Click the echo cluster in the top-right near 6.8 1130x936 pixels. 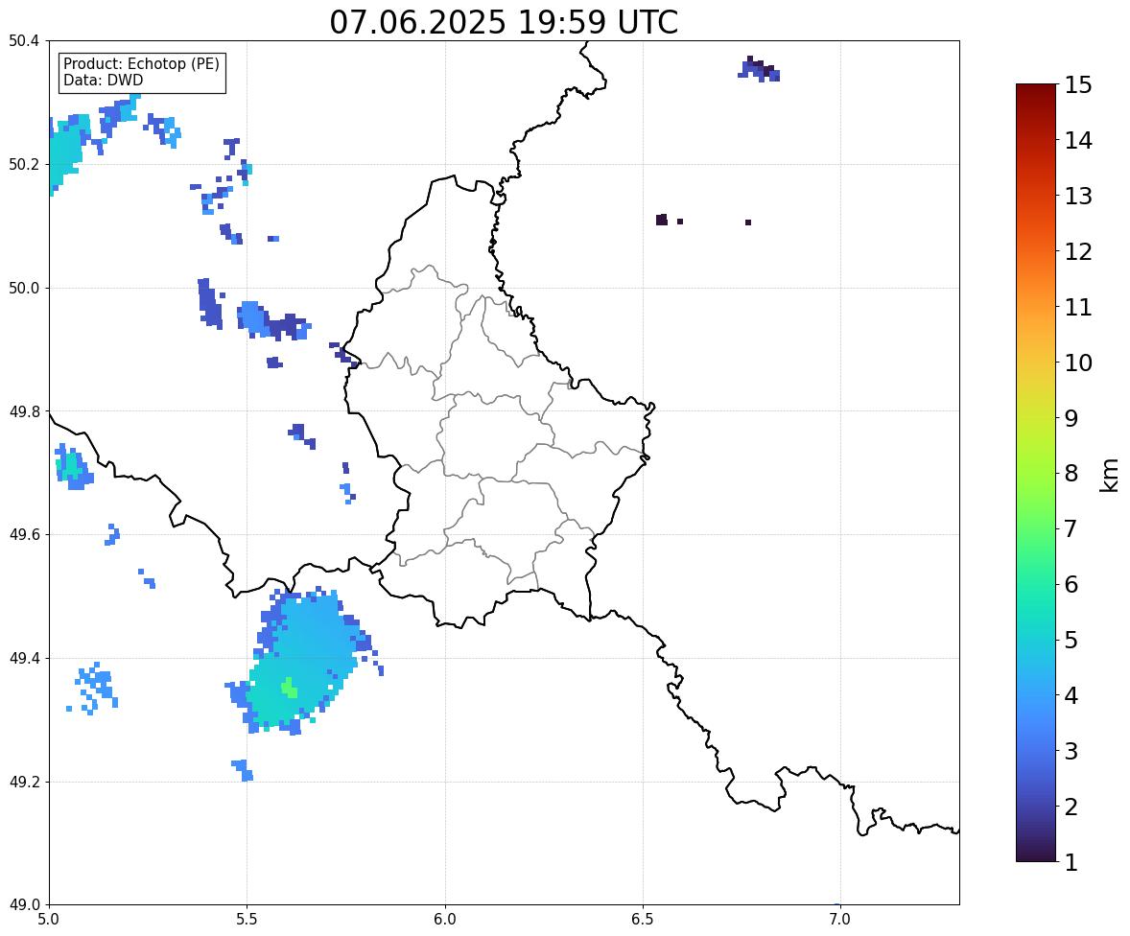[x=759, y=68]
